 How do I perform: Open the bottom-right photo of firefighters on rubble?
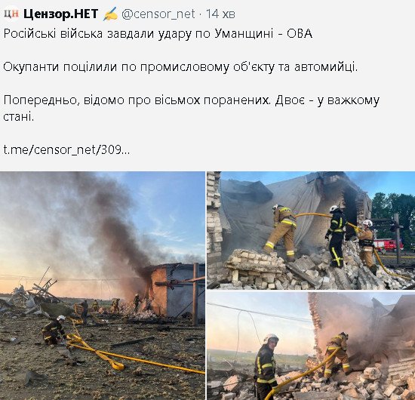[311, 346]
